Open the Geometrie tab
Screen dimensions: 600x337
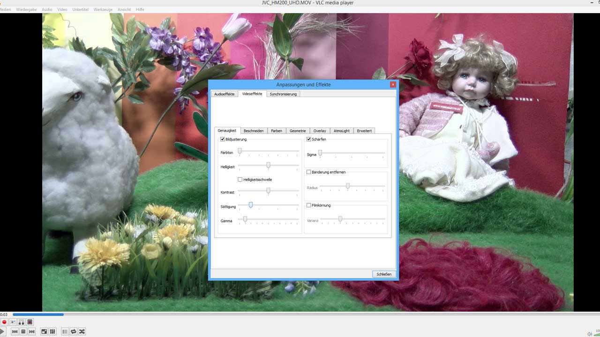click(298, 131)
